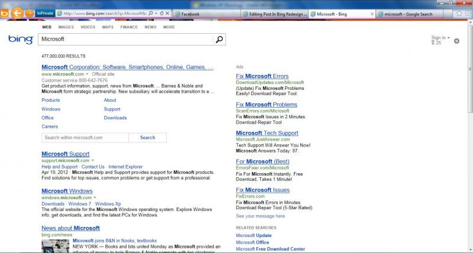Expand the Sign in dropdown

coord(440,38)
